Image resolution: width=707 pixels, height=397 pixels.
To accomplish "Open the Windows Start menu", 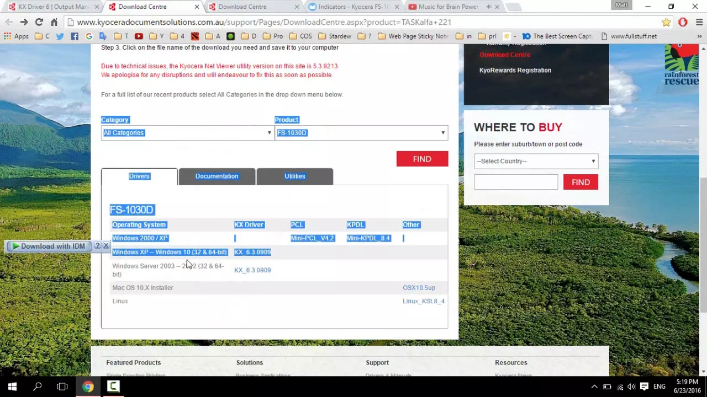I will click(x=12, y=387).
